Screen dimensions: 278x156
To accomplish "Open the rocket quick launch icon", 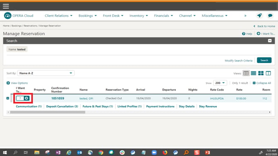I will tap(259, 16).
